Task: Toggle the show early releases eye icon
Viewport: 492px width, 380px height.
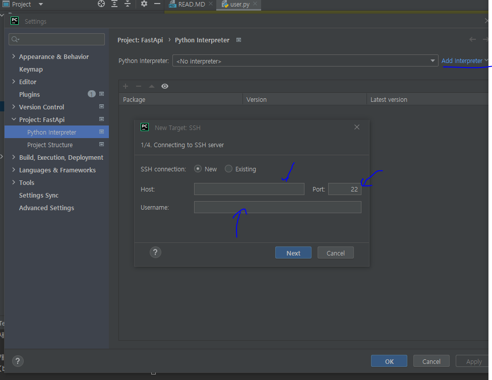Action: [165, 86]
